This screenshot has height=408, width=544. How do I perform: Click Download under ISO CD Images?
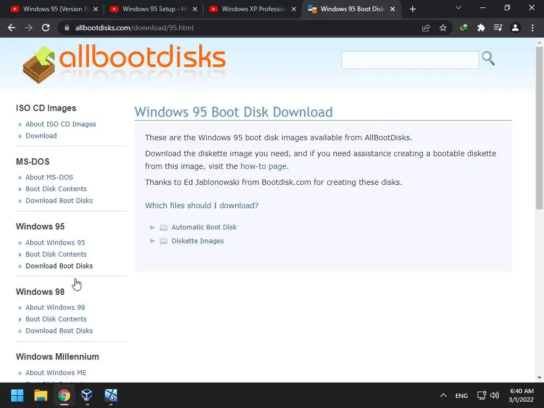pos(41,136)
